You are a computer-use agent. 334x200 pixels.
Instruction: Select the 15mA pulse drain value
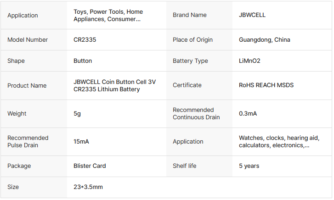(x=81, y=142)
